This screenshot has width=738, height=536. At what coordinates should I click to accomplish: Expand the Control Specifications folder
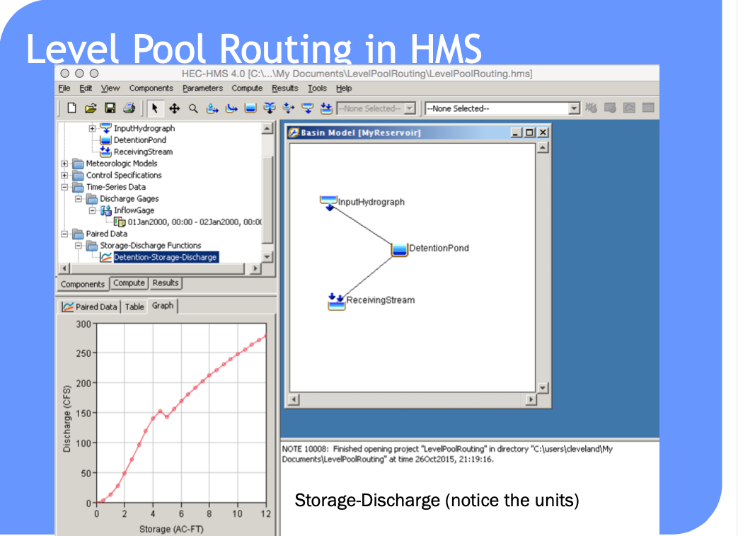(64, 175)
